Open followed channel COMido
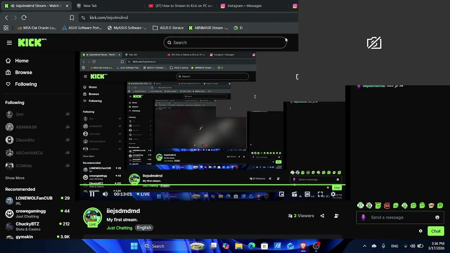Viewport: 450px width, 253px height. 38,166
